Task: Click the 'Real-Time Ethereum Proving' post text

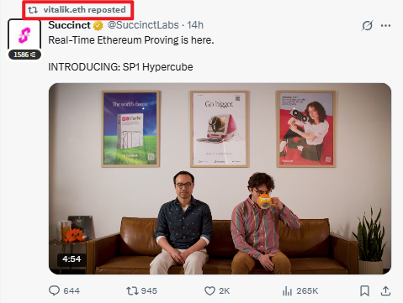Action: tap(131, 40)
